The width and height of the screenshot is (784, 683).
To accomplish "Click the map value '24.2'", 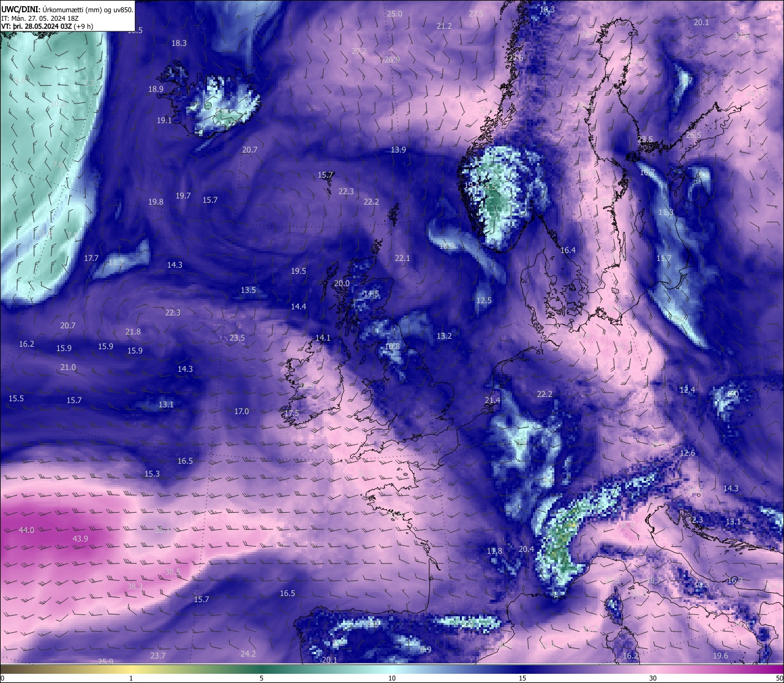I will [248, 654].
